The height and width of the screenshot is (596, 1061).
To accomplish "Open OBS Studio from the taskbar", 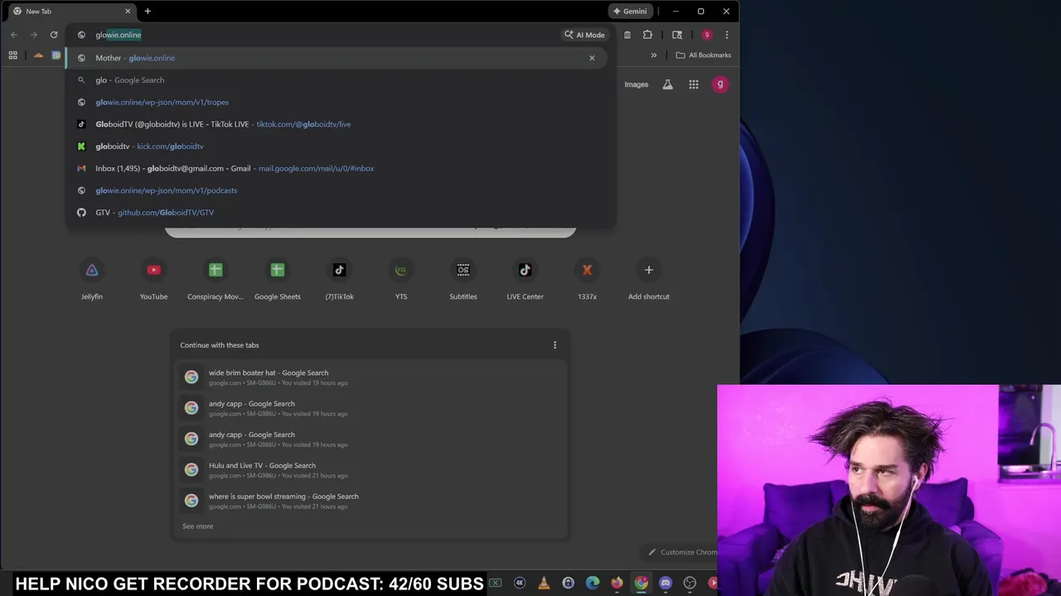I will [690, 583].
